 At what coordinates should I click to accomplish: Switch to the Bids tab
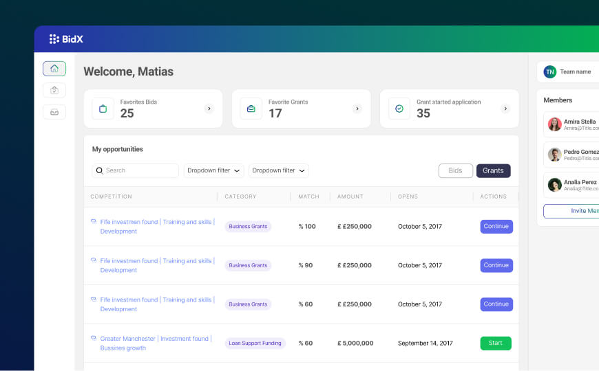coord(455,170)
